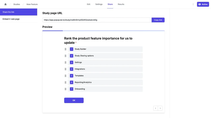211x118 pixels.
Task: Open the Settings tab in top navigation
Action: (x=99, y=4)
